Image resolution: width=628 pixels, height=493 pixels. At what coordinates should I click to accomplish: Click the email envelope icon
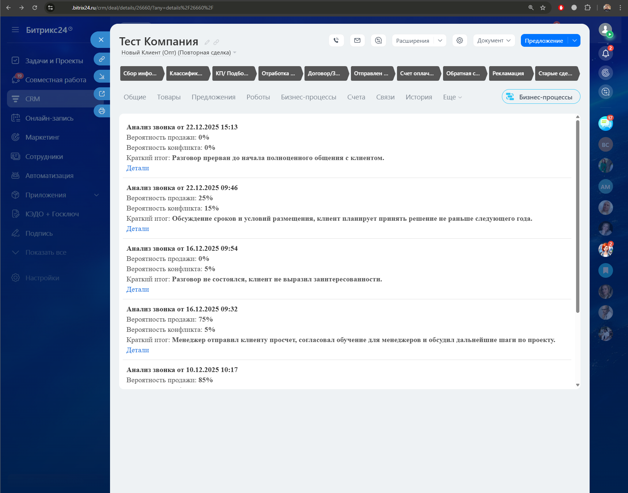pyautogui.click(x=357, y=41)
